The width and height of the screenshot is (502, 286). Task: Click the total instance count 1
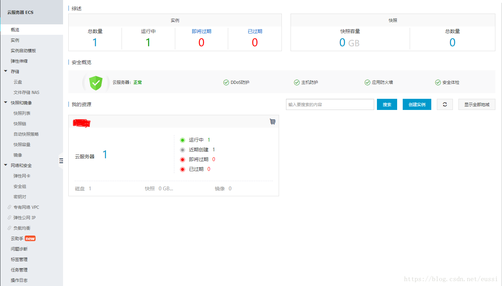click(x=95, y=42)
